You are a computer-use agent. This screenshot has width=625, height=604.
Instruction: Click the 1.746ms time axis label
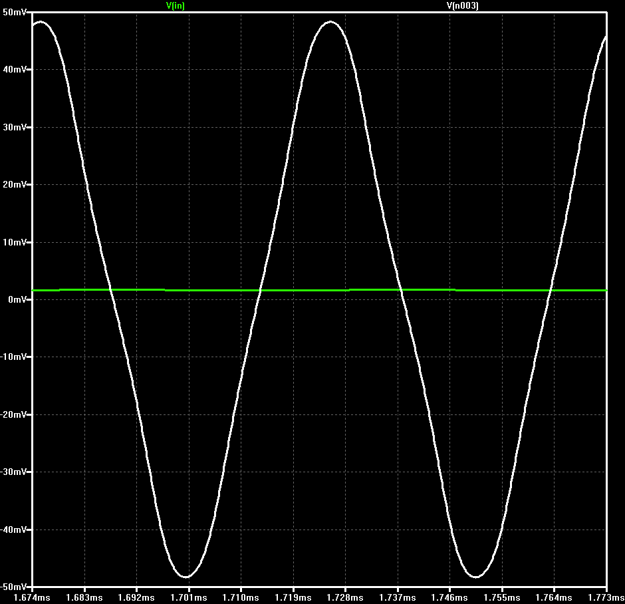449,597
